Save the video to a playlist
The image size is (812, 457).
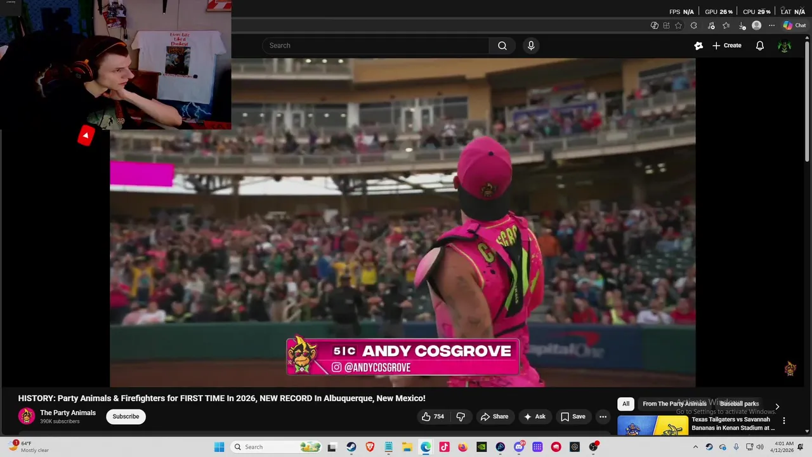point(573,416)
